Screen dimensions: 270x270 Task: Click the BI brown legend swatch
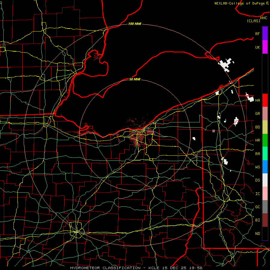[265, 220]
